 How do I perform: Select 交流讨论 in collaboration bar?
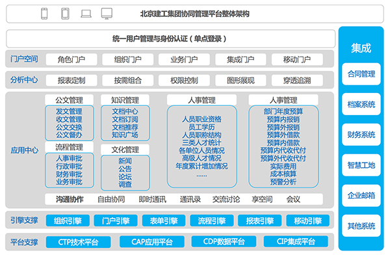pos(226,199)
